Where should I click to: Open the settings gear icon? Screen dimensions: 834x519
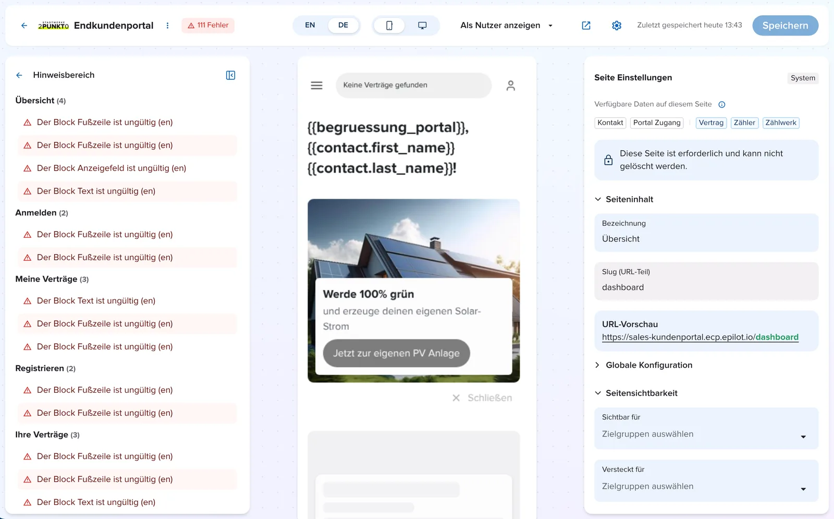(x=617, y=25)
